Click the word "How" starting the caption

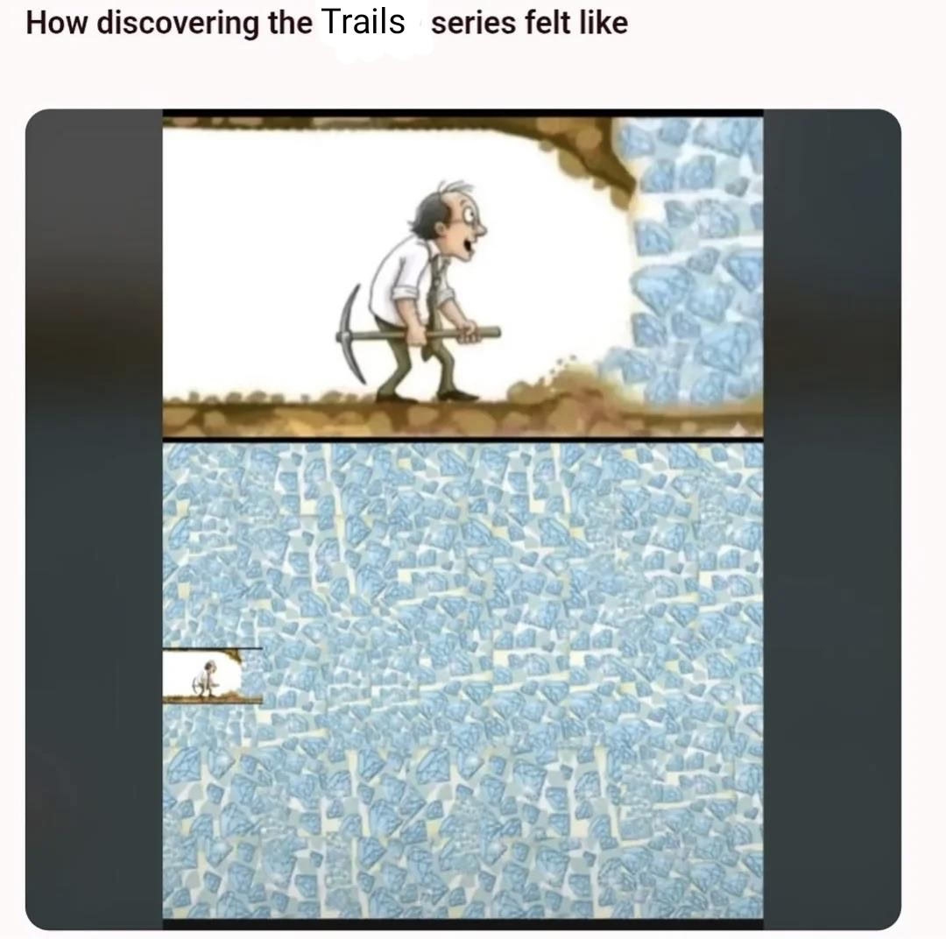coord(58,23)
